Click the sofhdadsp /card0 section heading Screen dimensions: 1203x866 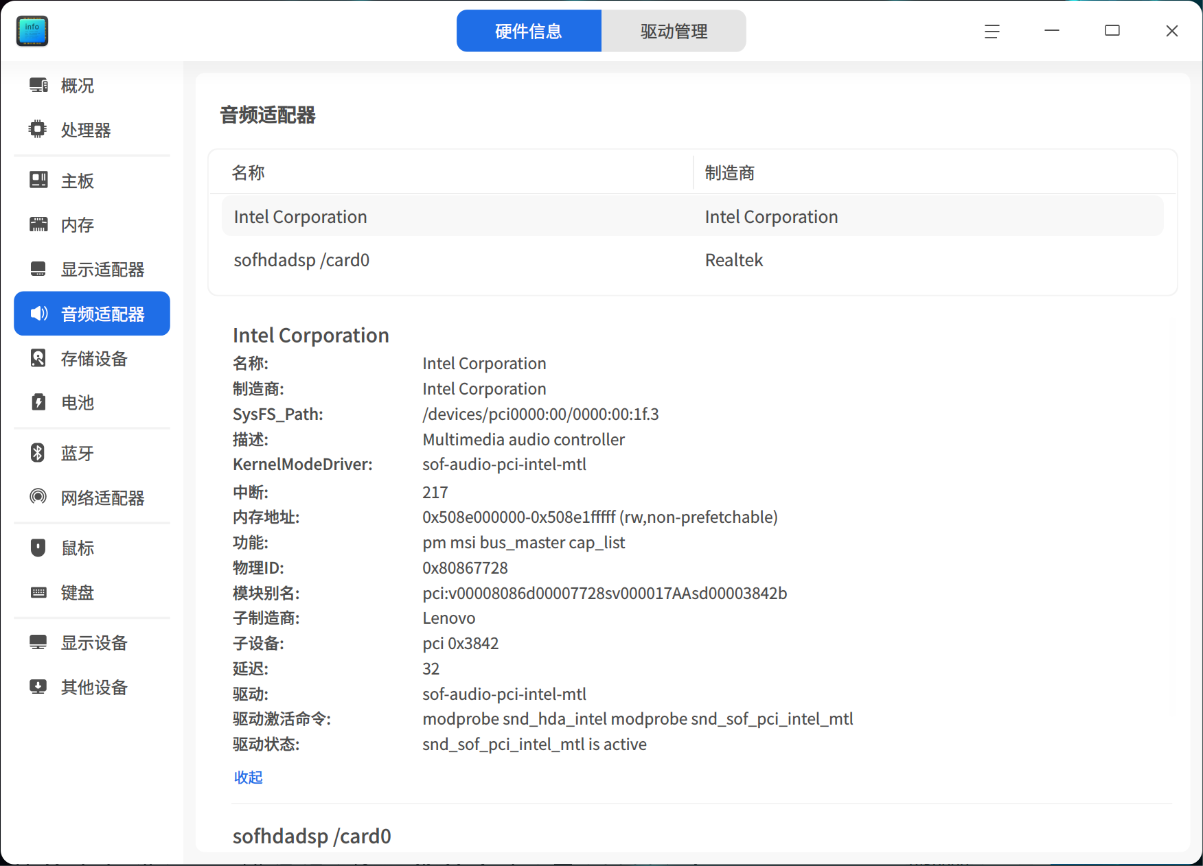pos(312,836)
